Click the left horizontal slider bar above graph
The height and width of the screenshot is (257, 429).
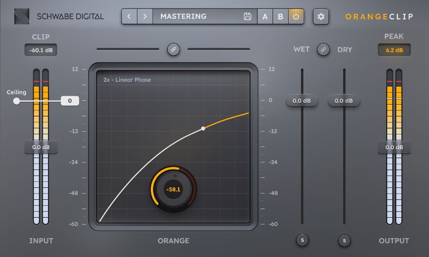click(128, 49)
